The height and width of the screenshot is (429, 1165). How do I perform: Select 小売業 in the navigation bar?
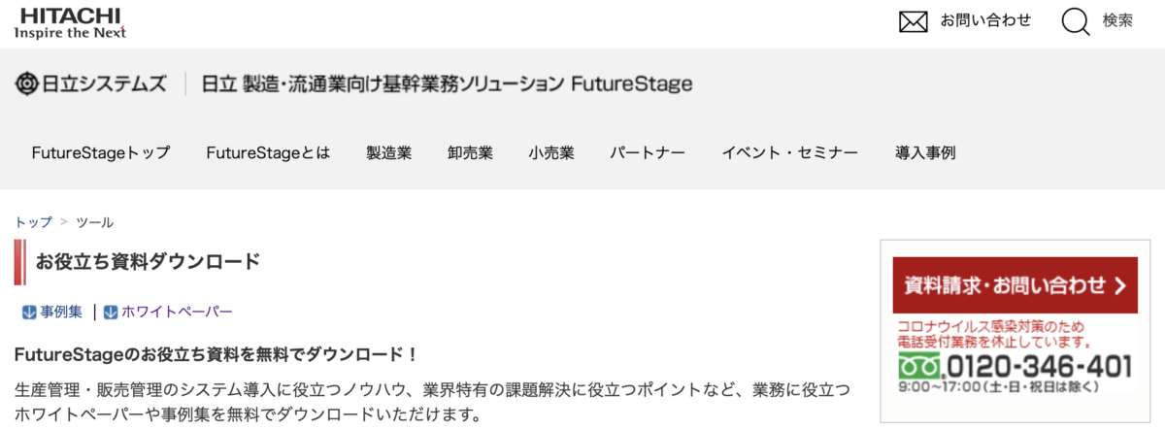(551, 153)
